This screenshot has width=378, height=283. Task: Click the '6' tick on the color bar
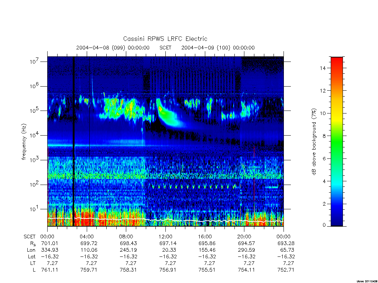tap(324, 158)
